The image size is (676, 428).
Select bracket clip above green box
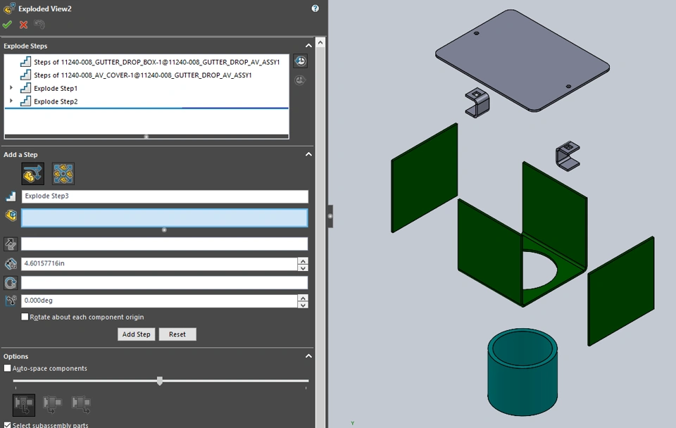pos(568,156)
